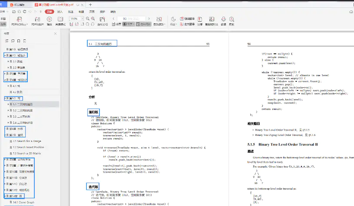The width and height of the screenshot is (354, 206).
Task: Switch to the Insert ribbon tab
Action: click(x=60, y=12)
